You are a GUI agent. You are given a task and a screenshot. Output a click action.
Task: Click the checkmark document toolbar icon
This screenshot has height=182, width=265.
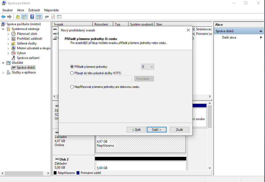53,17
